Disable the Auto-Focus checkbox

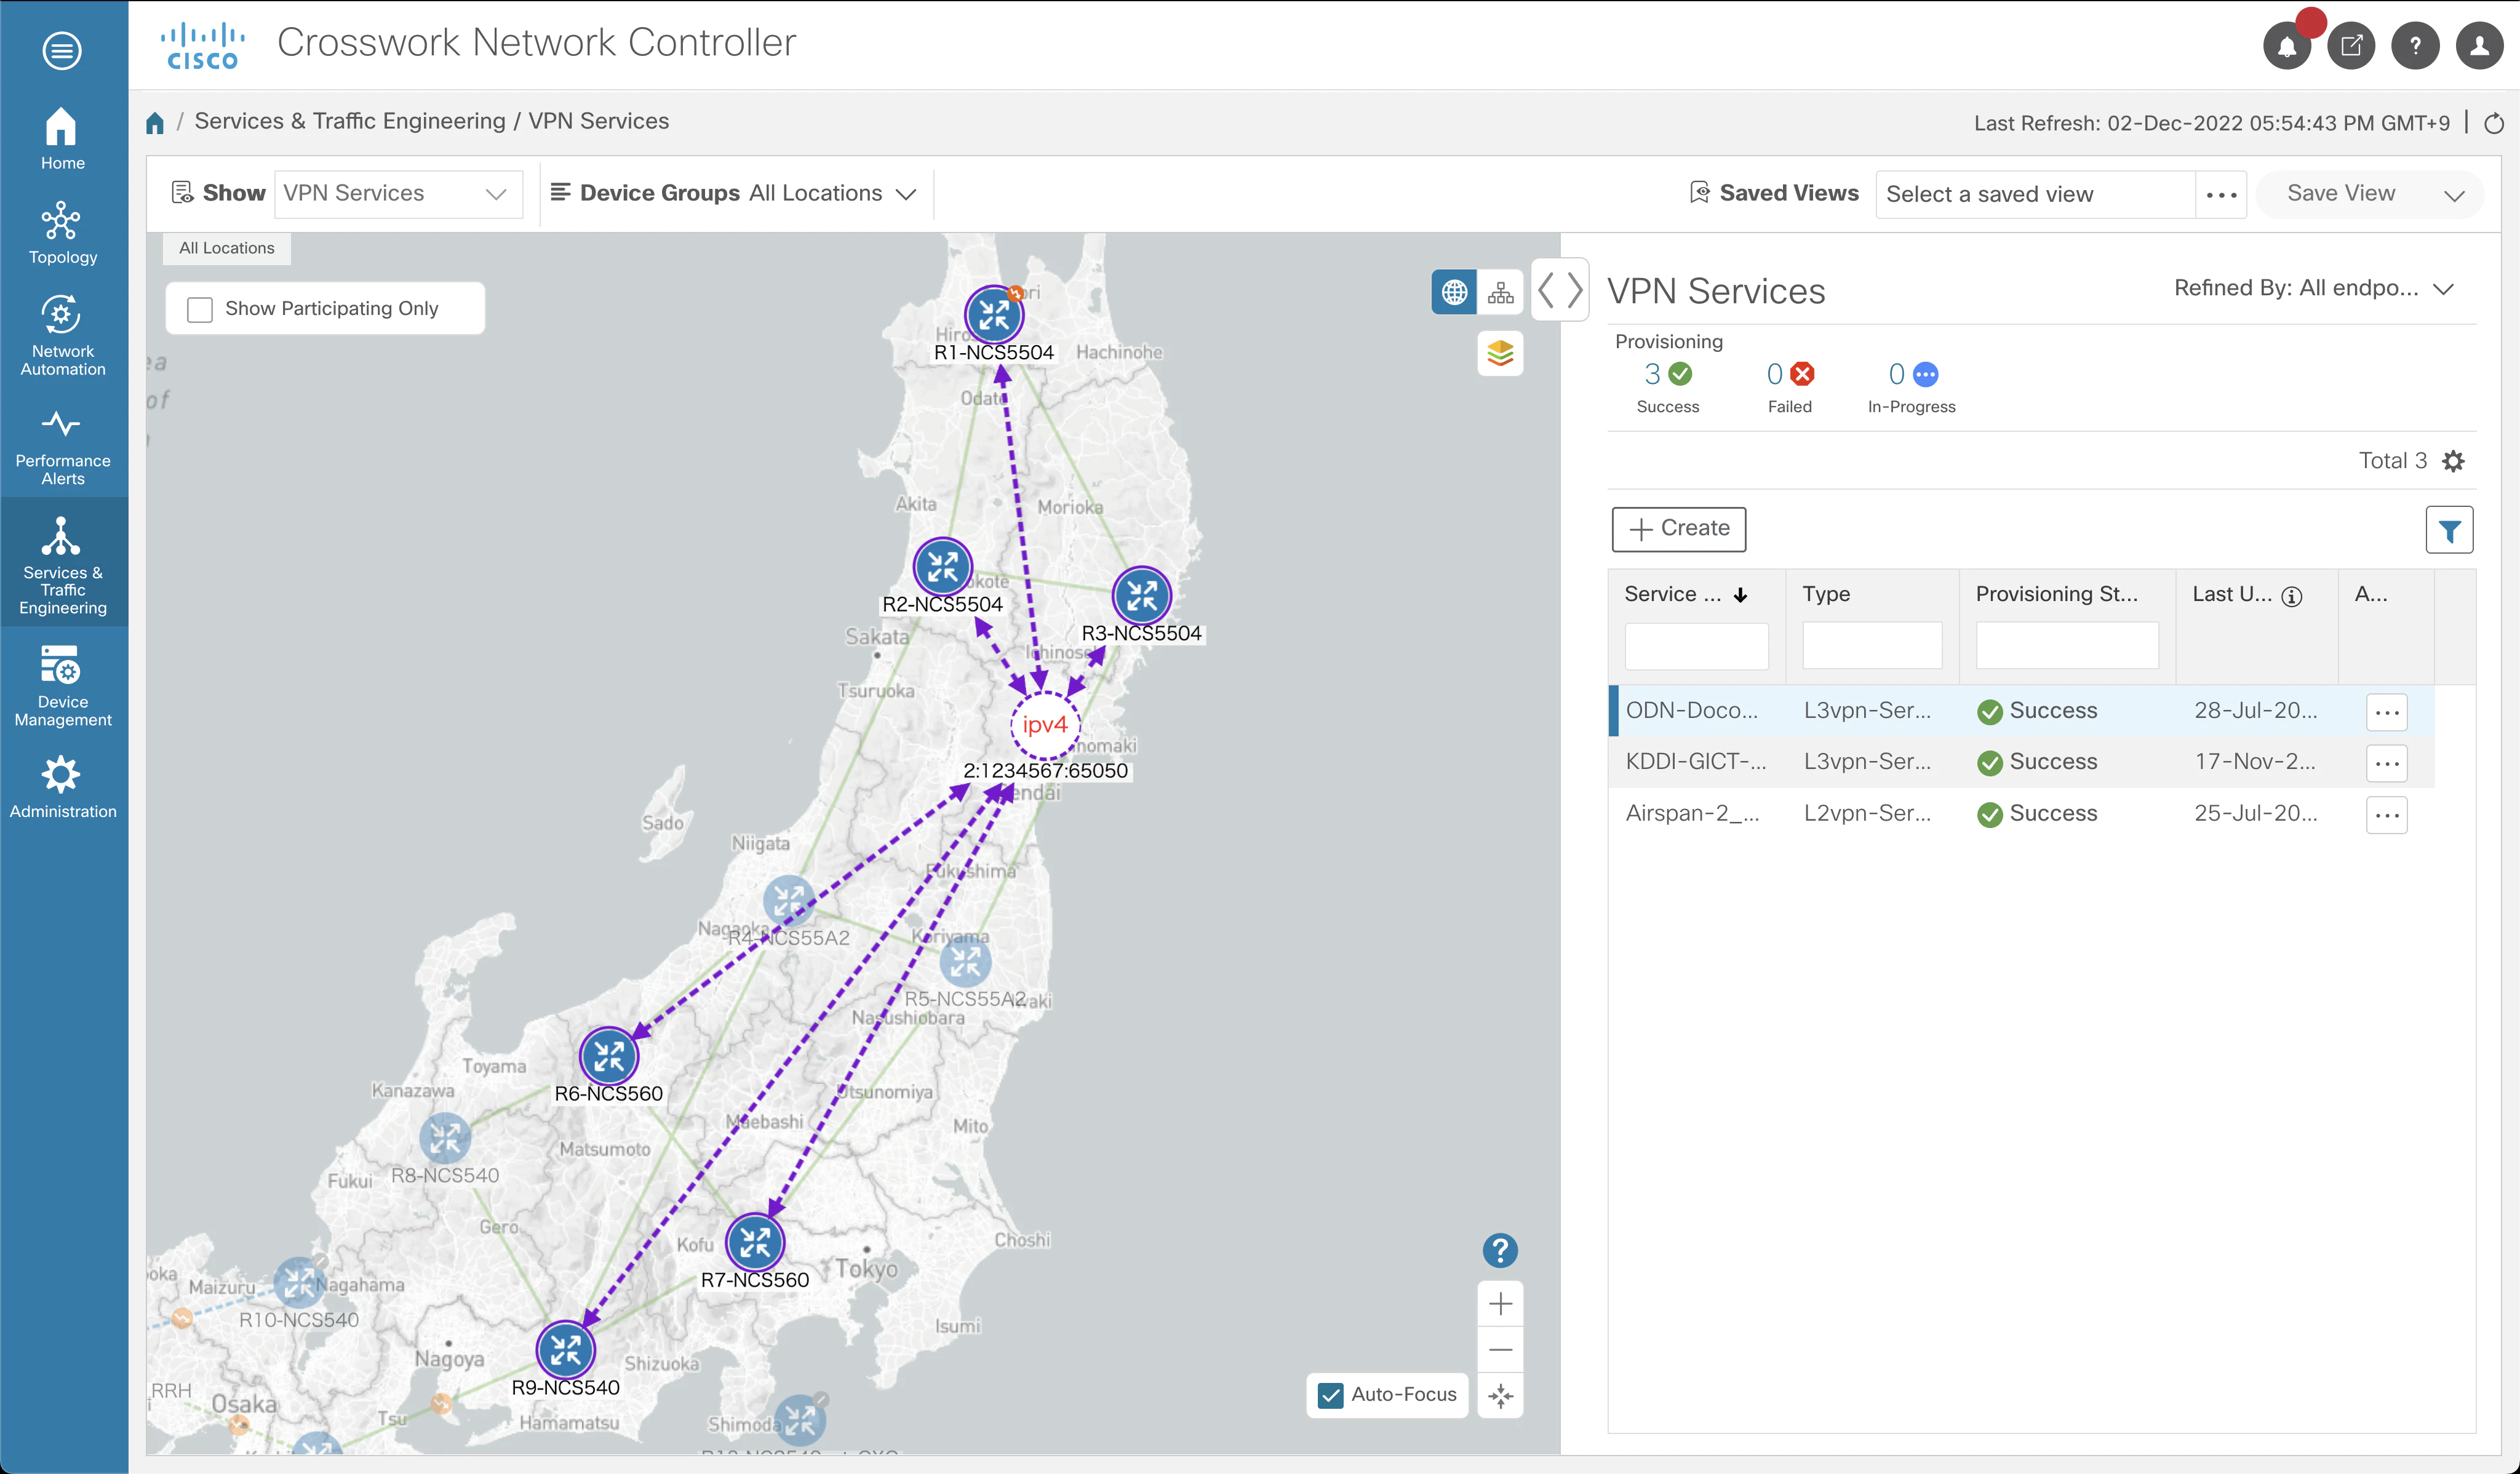tap(1331, 1395)
